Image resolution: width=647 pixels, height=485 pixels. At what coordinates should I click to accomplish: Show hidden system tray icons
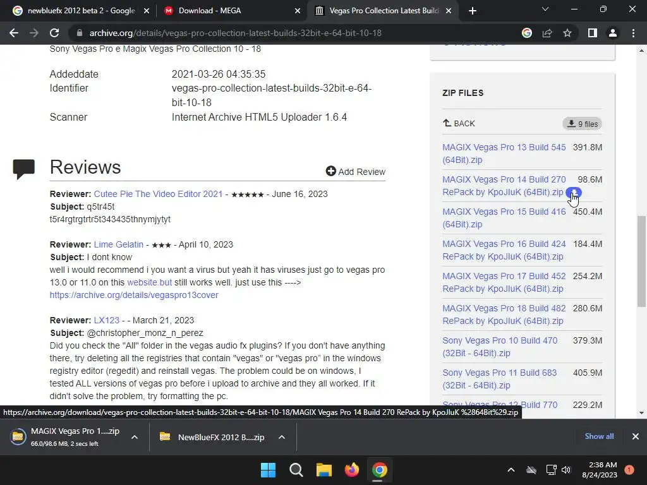coord(511,470)
